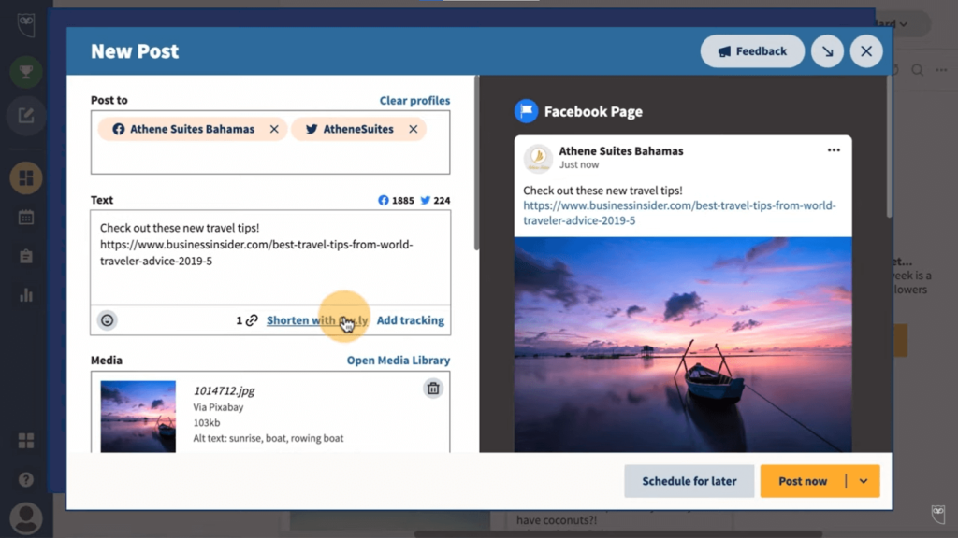Click the Post to profiles input box

tap(270, 142)
